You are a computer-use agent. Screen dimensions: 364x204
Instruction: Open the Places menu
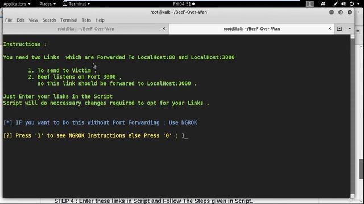coord(47,4)
